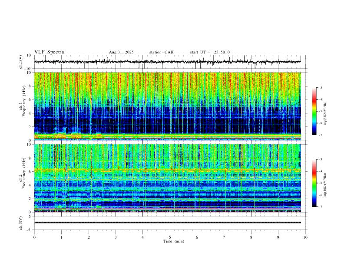Screen dimensions: 344x266
Task: Click the ch.1 'Frequency (kHz)' axis label
Action: [x=24, y=101]
